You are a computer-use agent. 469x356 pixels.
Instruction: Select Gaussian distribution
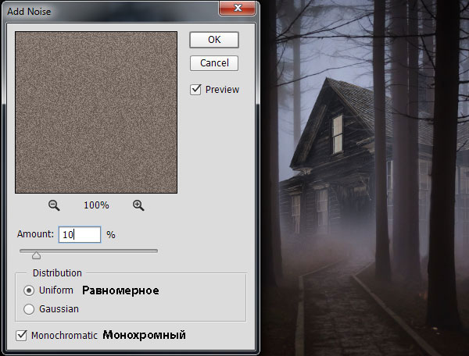(29, 309)
